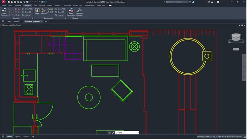Viewport: 247px width, 139px height.
Task: Click the command line input field
Action: tap(127, 133)
